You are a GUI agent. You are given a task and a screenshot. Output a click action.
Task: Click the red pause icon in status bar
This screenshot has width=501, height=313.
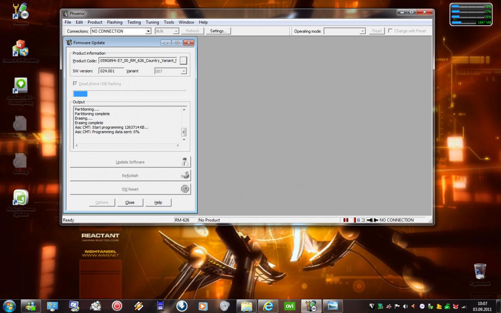tap(346, 220)
